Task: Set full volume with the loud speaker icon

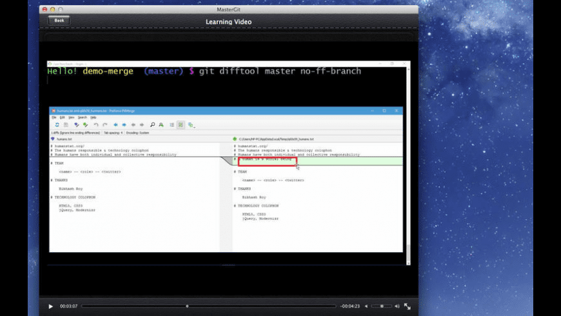Action: point(397,306)
